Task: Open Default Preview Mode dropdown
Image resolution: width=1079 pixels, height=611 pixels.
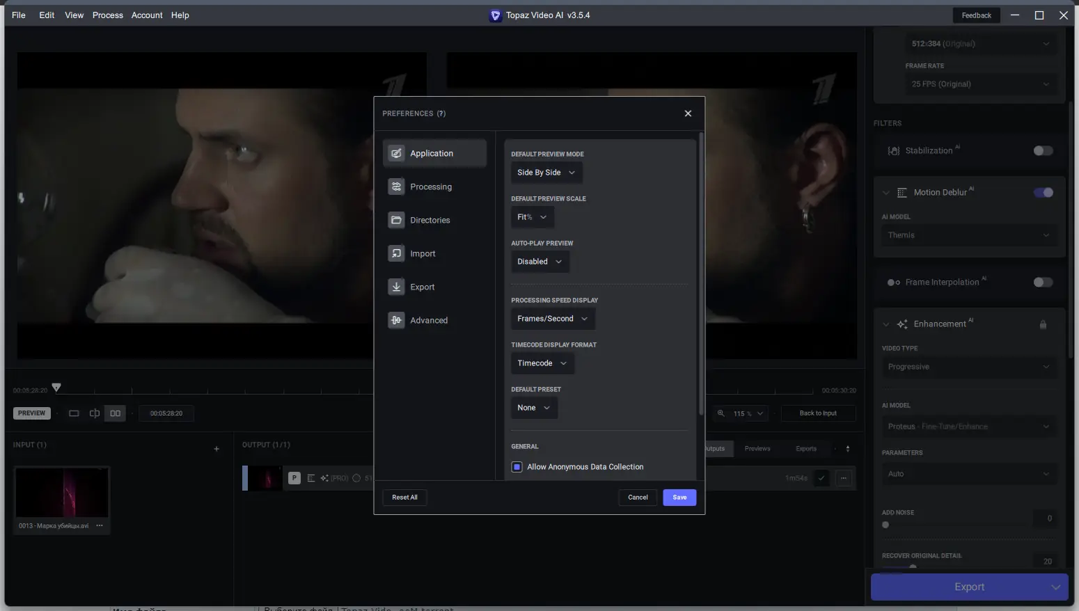Action: coord(546,173)
